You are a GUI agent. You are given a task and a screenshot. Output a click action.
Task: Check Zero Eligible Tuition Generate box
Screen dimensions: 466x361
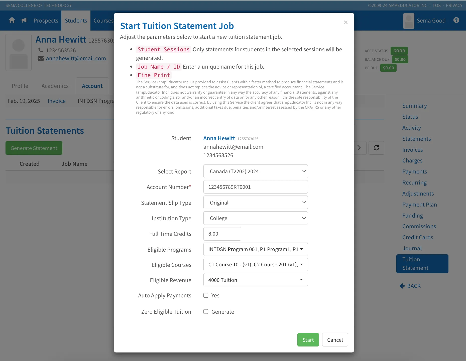tap(206, 312)
